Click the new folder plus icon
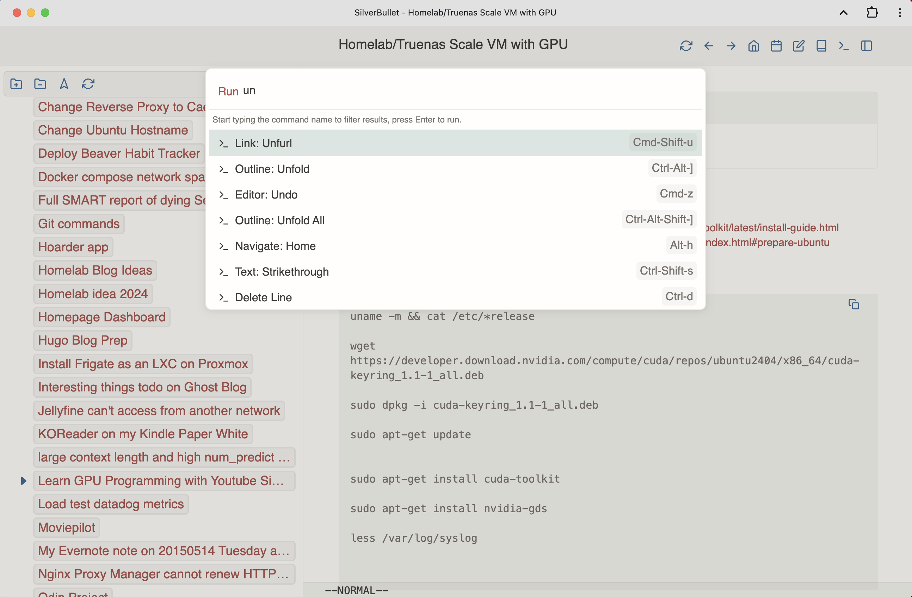Screen dimensions: 912x597 pos(16,83)
